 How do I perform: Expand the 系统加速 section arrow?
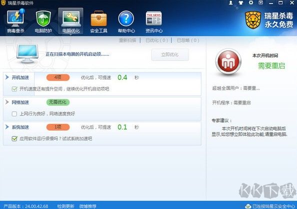click(x=7, y=127)
